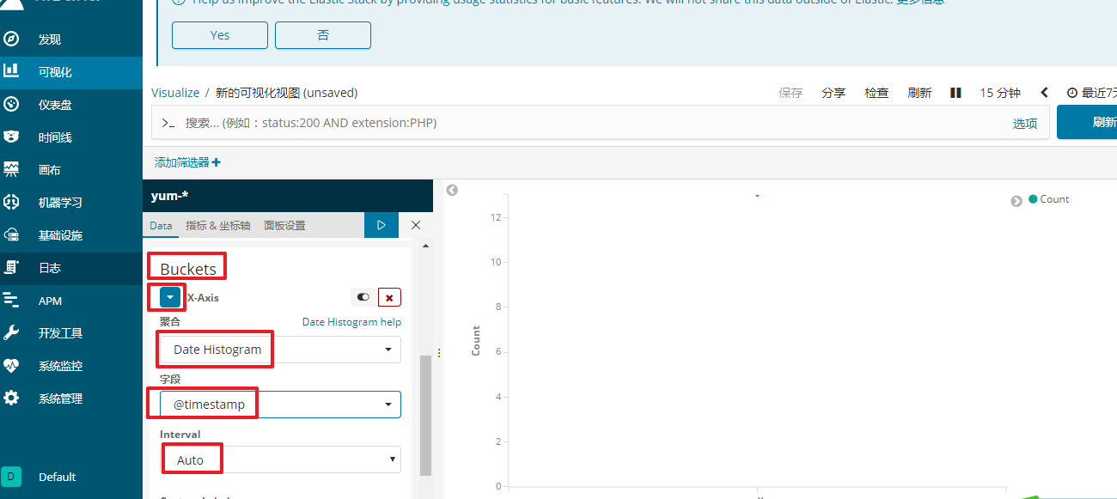1117x499 pixels.
Task: Toggle the legend with the right arrow icon
Action: click(x=1016, y=200)
